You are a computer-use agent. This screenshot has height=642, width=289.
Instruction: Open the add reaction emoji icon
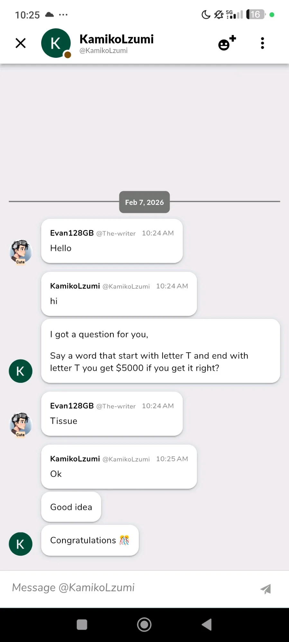click(227, 43)
